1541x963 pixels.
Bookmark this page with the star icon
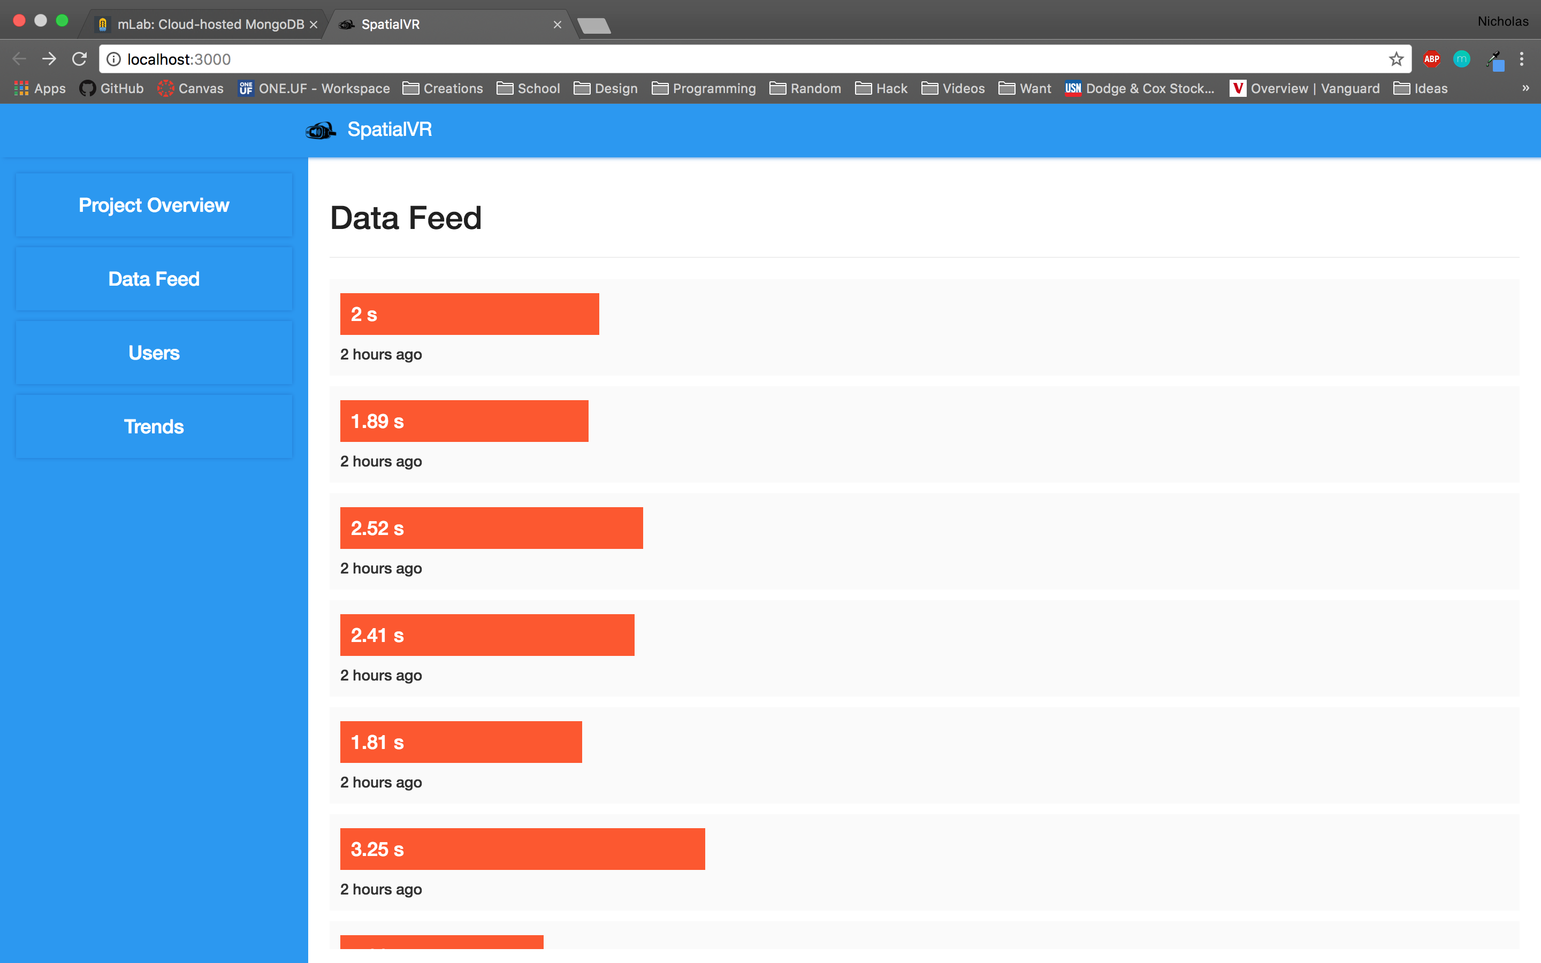[1396, 59]
